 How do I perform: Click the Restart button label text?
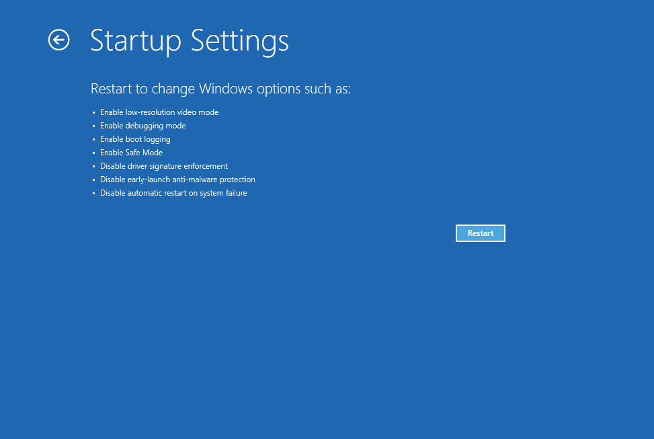click(480, 233)
